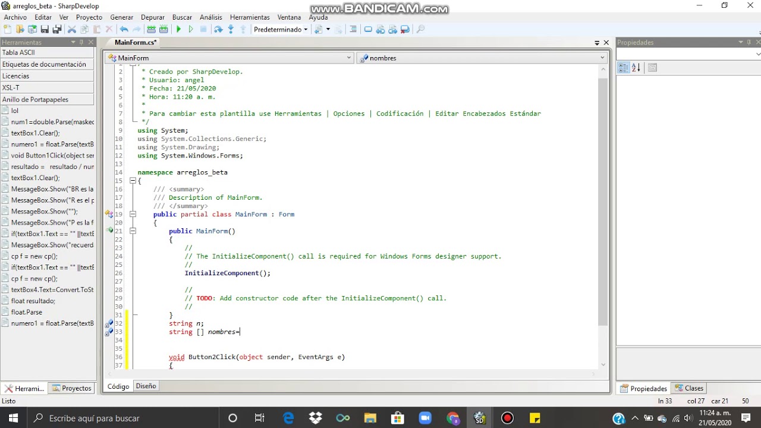This screenshot has height=428, width=761.
Task: Collapse the MainForm class fold at line 19
Action: pos(133,214)
